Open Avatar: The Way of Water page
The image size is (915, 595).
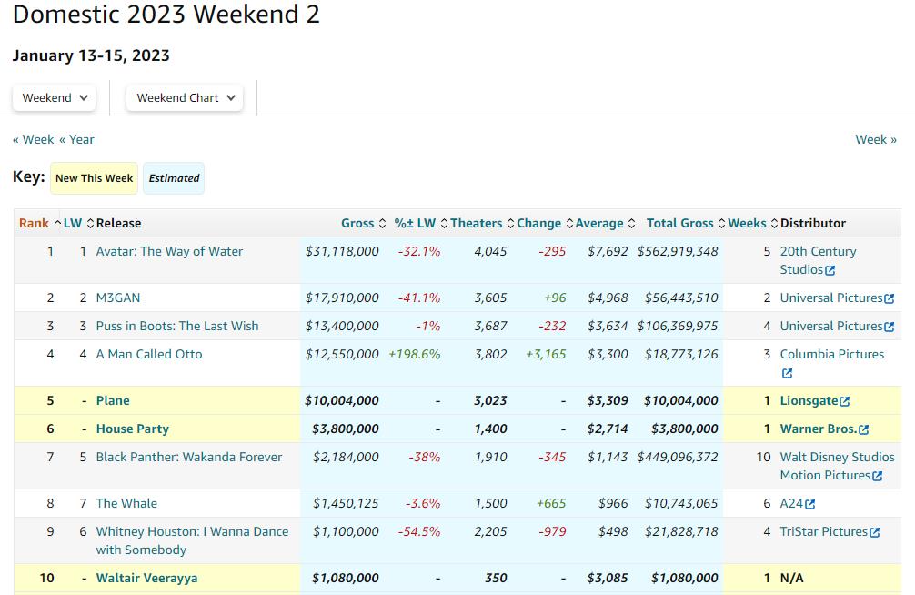(x=169, y=251)
